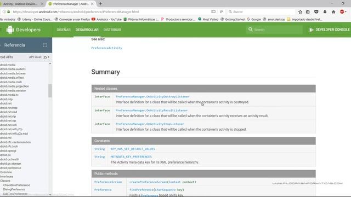
Task: Open createPreferenceScreen method link
Action: pyautogui.click(x=148, y=182)
